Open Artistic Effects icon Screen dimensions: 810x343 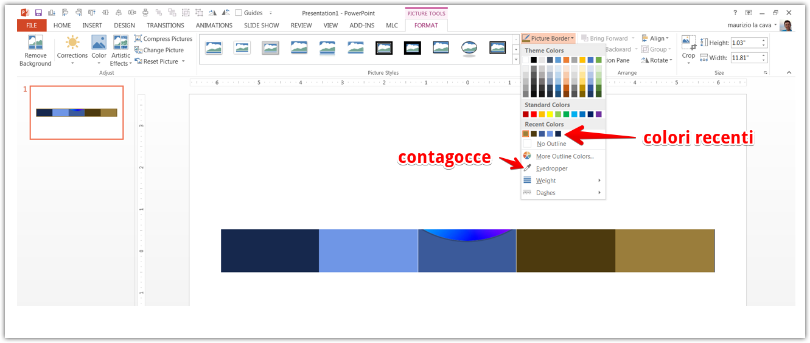coord(120,42)
